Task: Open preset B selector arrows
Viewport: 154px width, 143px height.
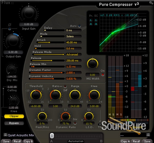Action: [x=148, y=135]
